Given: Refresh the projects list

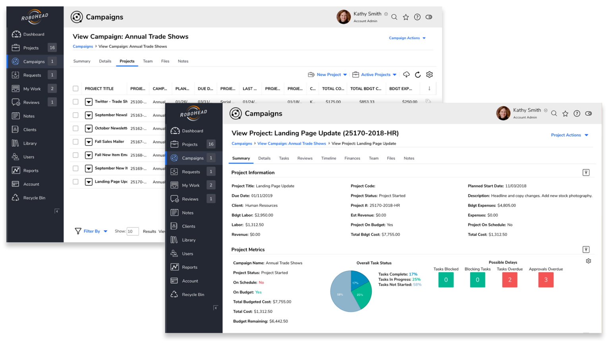Looking at the screenshot, I should 417,75.
